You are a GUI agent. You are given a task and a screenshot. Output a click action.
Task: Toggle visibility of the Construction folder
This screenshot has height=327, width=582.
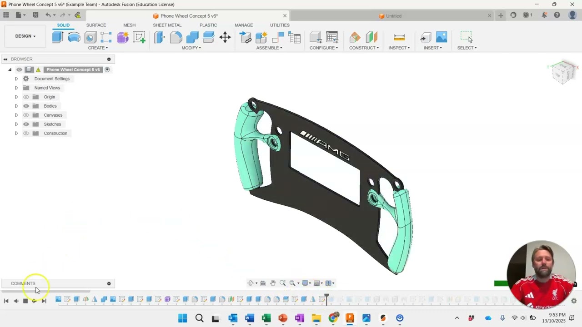point(26,133)
